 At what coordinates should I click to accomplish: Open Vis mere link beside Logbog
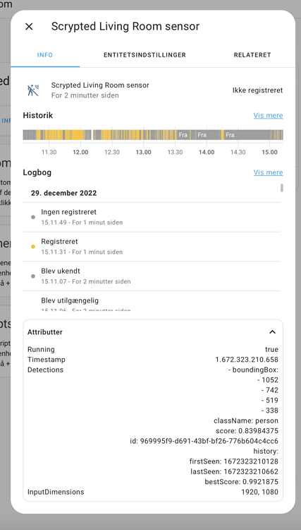pos(268,172)
